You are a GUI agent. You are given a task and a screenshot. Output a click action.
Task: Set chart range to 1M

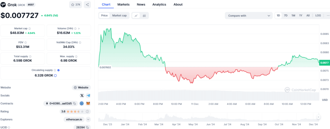[x=293, y=15]
